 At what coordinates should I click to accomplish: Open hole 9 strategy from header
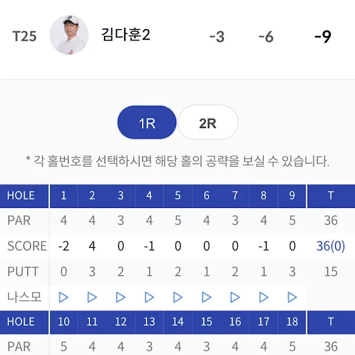pyautogui.click(x=292, y=196)
